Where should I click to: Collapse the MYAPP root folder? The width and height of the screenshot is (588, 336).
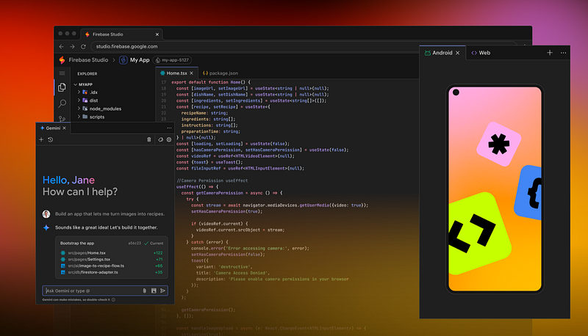click(76, 84)
